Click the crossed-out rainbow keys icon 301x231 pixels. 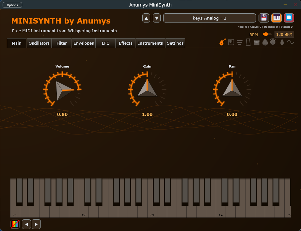click(15, 224)
